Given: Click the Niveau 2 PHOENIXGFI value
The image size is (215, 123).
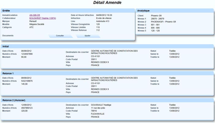Looking at the screenshot, I should (163, 21).
